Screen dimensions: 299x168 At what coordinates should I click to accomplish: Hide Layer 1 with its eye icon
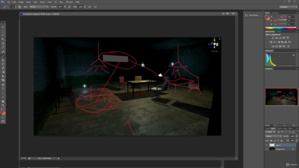tap(267, 145)
